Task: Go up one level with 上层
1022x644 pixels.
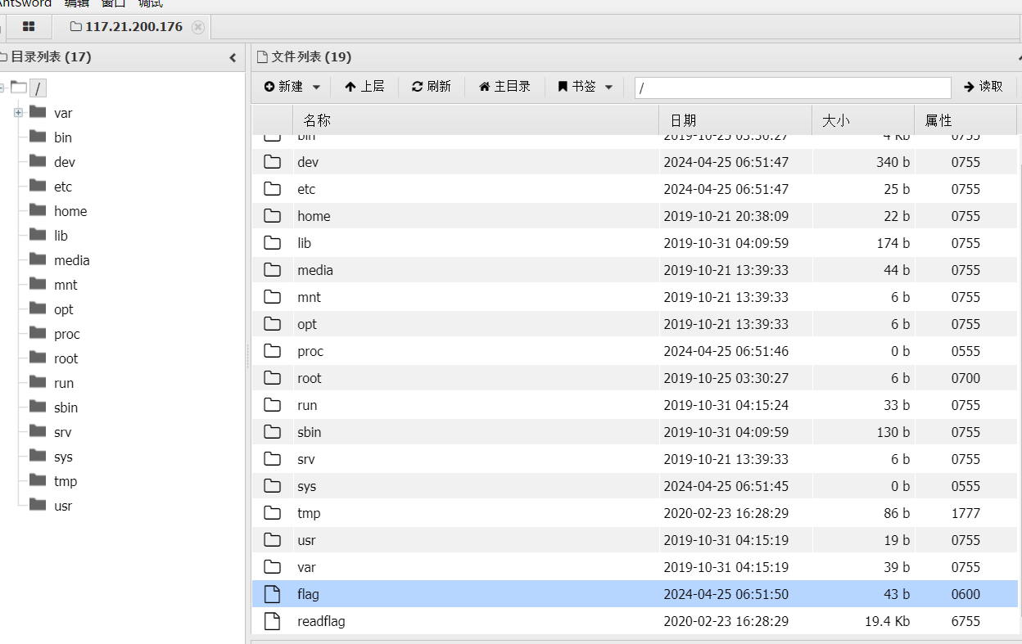Action: click(x=364, y=87)
